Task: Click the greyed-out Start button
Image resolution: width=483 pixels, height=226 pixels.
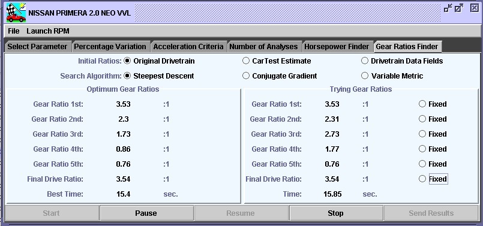Action: (52, 213)
